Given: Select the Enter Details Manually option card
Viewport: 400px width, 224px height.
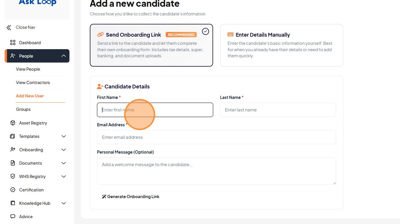Looking at the screenshot, I should point(281,45).
